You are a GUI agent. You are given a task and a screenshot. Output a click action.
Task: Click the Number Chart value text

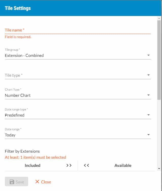[18, 95]
